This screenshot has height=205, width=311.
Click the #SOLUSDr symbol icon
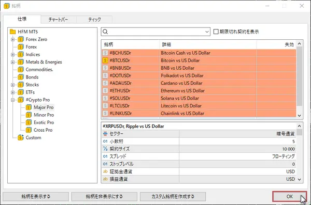coord(105,98)
